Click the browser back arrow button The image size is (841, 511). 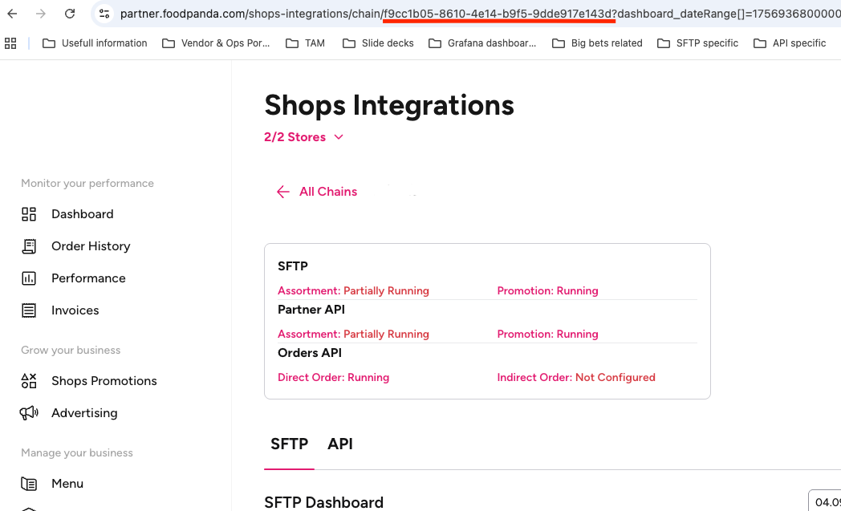pyautogui.click(x=13, y=14)
